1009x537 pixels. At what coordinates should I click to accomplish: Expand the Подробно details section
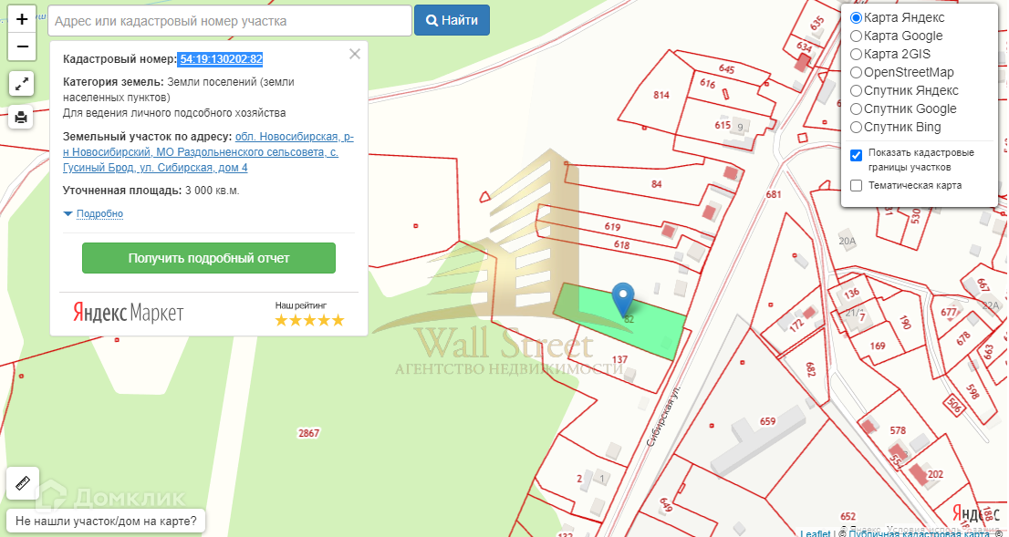tap(93, 213)
